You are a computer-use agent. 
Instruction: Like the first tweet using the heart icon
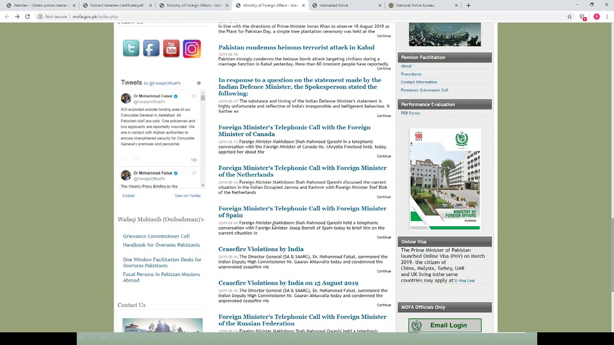124,160
